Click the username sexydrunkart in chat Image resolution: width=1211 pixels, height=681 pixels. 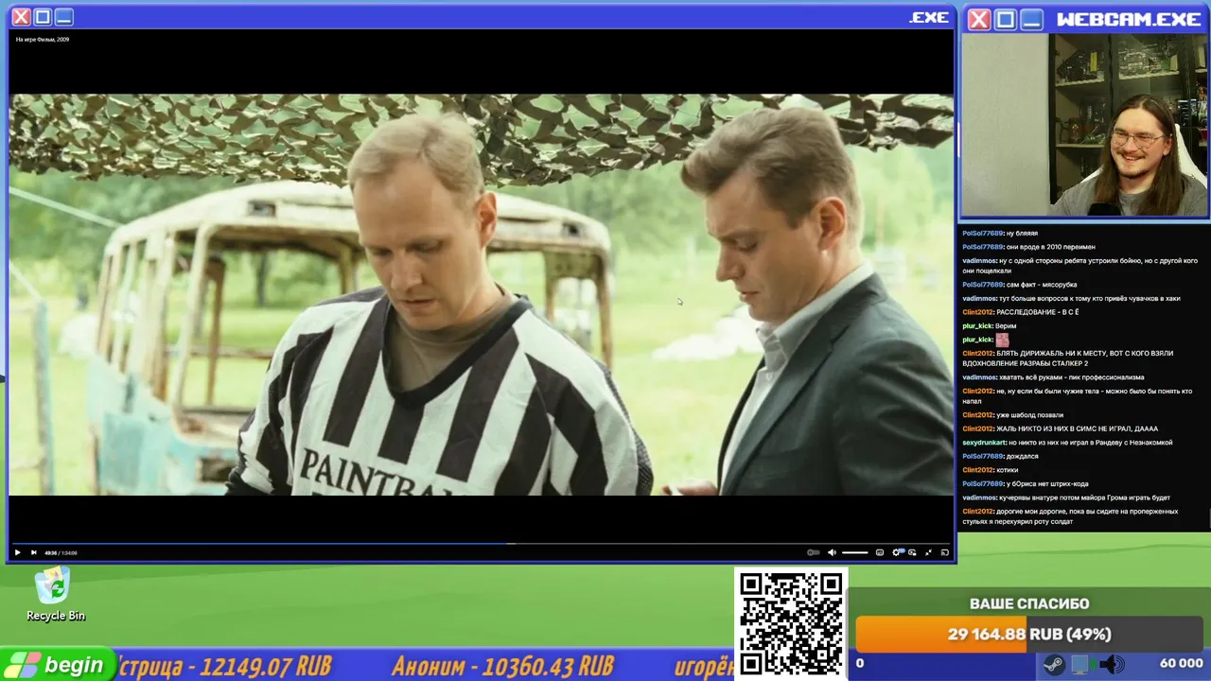(984, 443)
